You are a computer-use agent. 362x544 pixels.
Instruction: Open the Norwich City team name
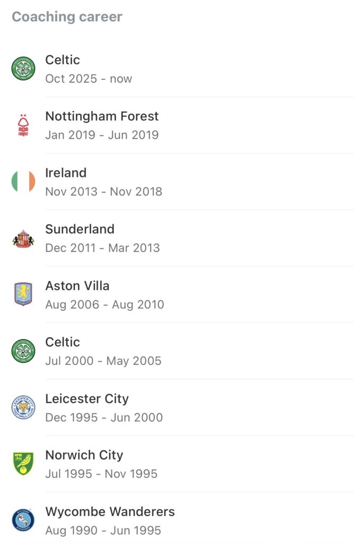pyautogui.click(x=84, y=455)
